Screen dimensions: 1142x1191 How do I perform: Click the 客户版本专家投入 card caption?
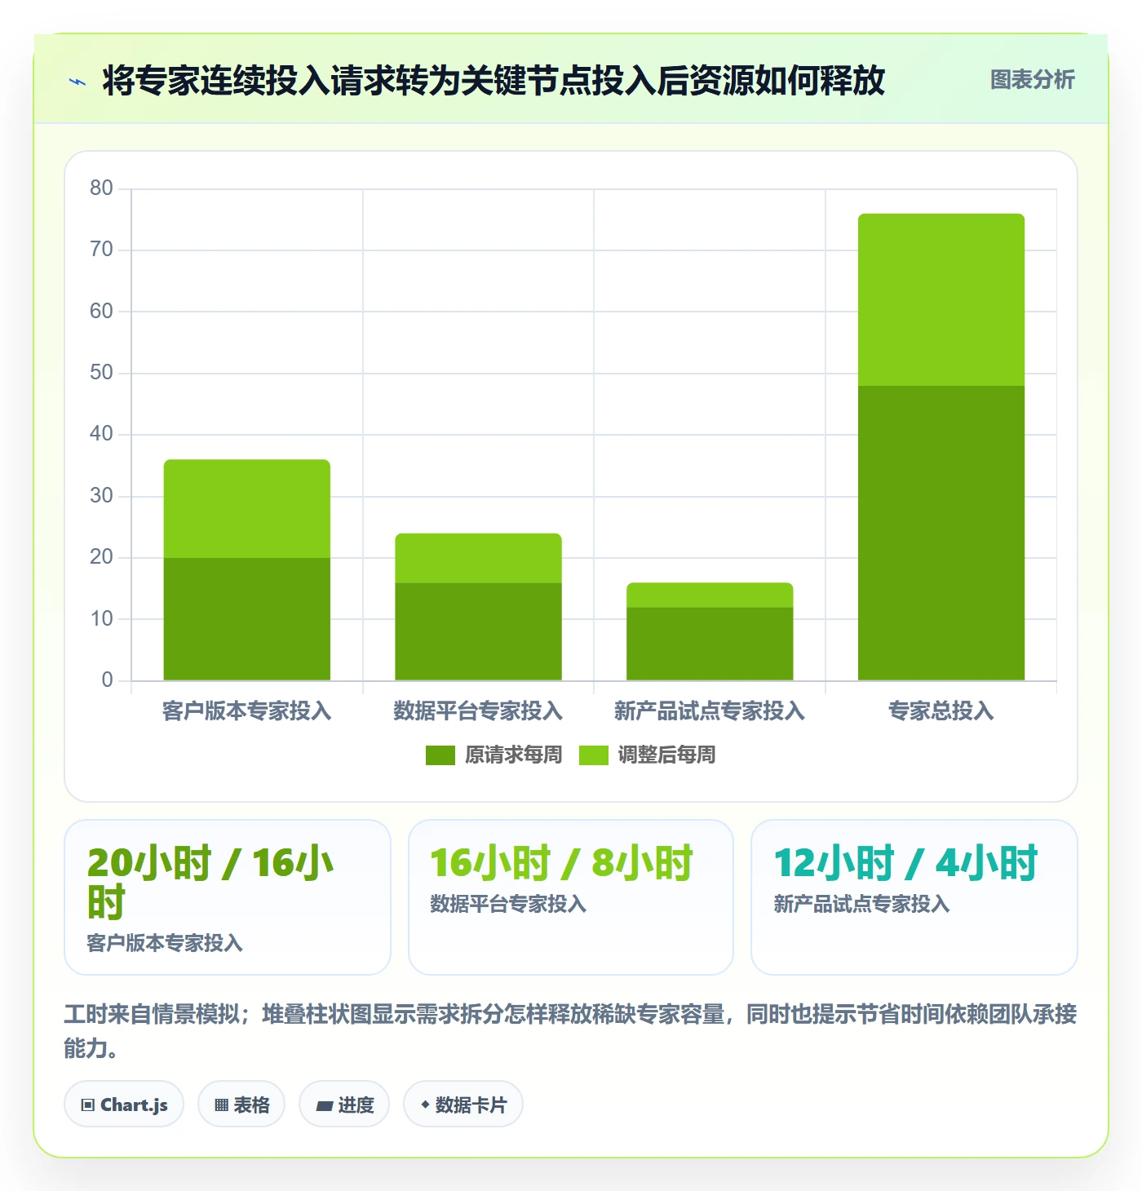[165, 943]
